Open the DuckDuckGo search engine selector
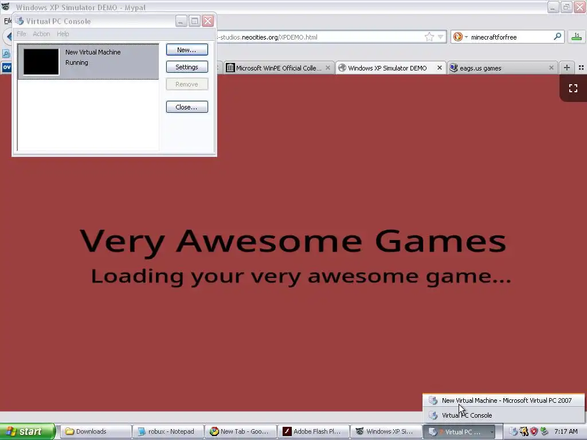The height and width of the screenshot is (440, 587). [x=460, y=37]
